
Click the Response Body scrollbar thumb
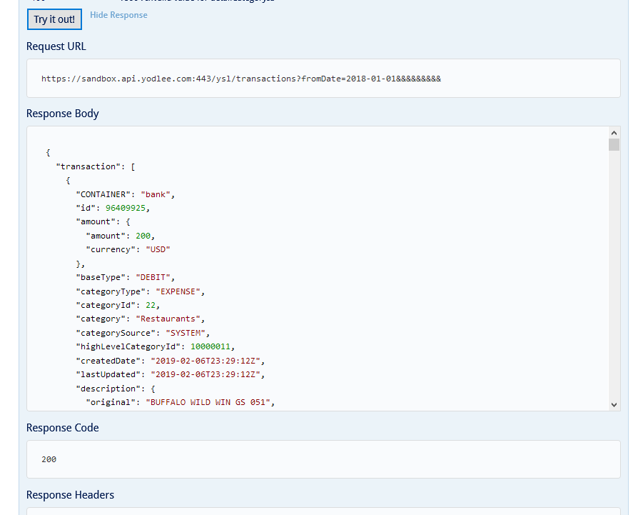tap(614, 144)
